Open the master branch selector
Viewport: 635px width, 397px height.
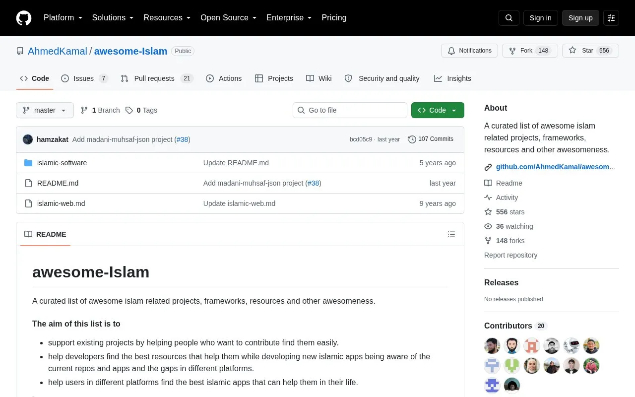click(x=45, y=110)
